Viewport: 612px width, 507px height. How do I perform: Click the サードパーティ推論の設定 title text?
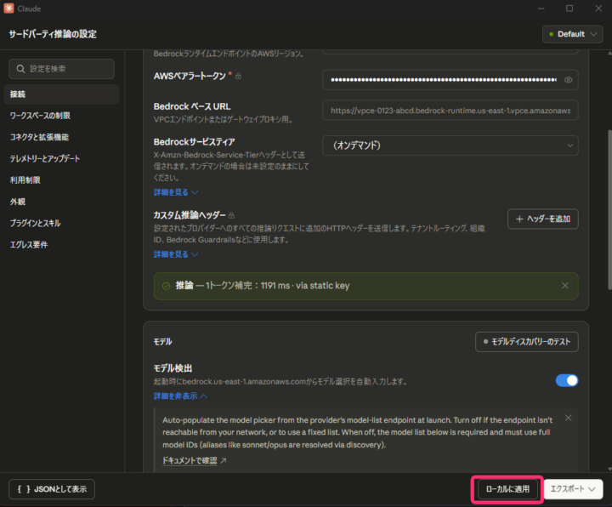(53, 34)
